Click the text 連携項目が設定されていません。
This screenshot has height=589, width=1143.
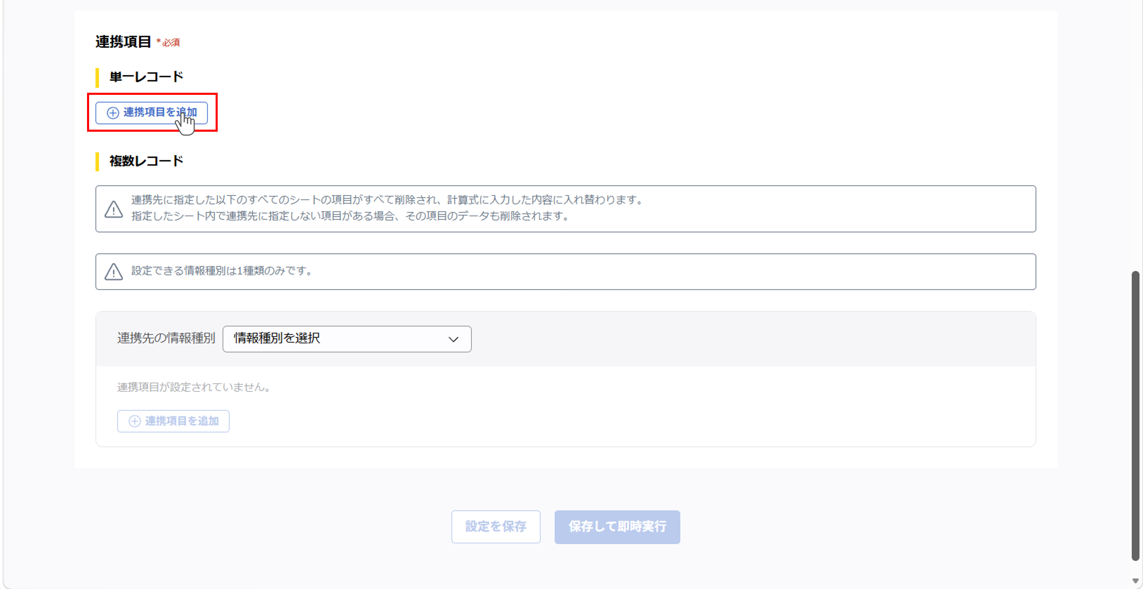point(194,387)
